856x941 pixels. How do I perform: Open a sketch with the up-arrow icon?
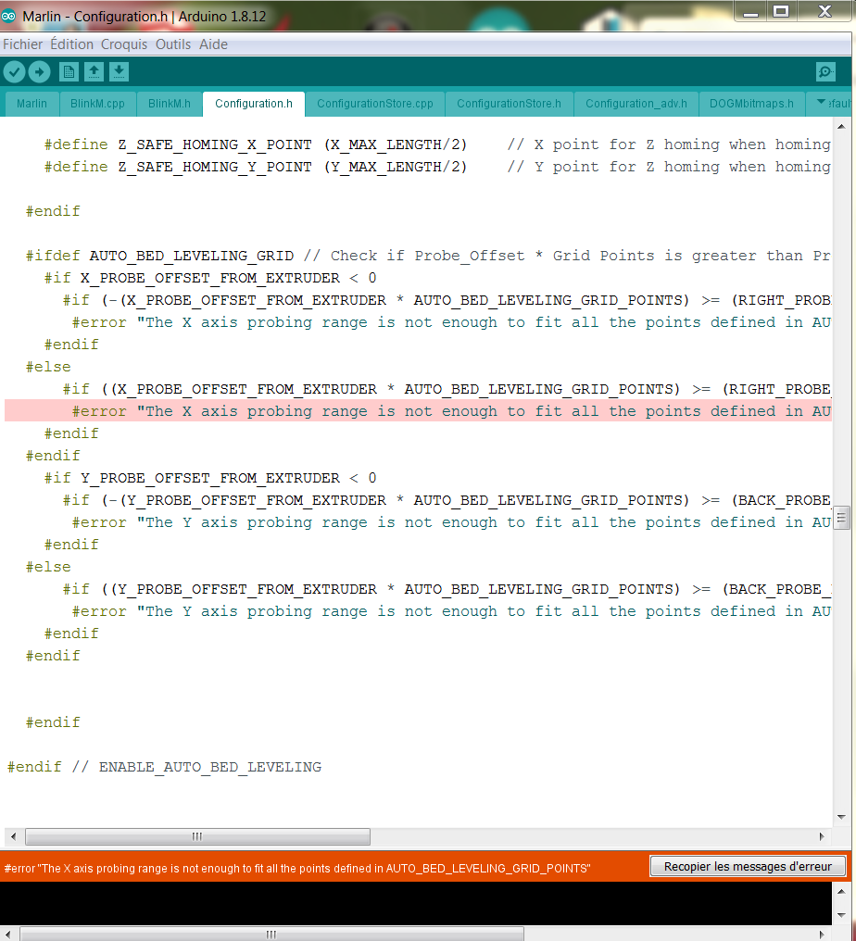pos(94,72)
